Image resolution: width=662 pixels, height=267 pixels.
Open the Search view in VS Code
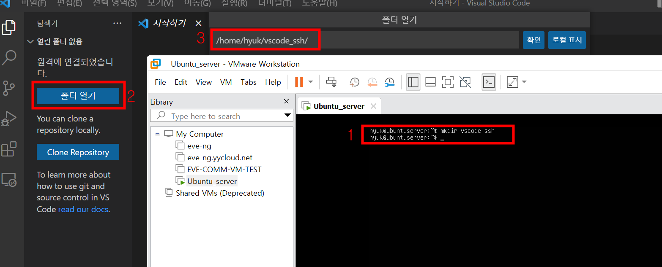[9, 58]
